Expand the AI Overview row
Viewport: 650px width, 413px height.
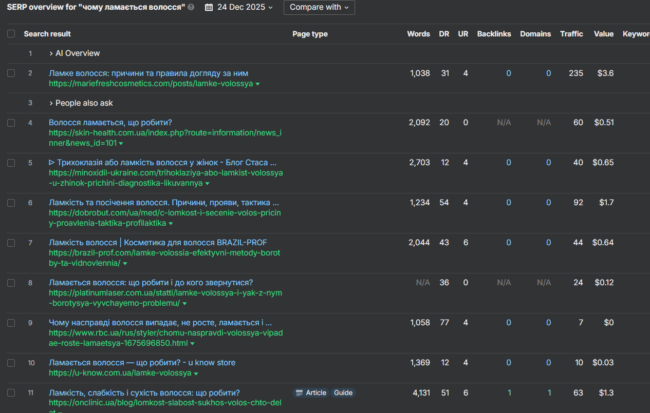click(75, 53)
